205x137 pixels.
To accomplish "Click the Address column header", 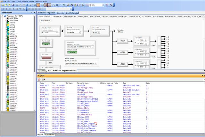I will point(110,83).
